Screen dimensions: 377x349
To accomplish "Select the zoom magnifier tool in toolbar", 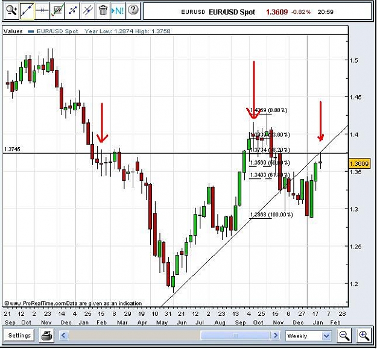I will [x=11, y=11].
